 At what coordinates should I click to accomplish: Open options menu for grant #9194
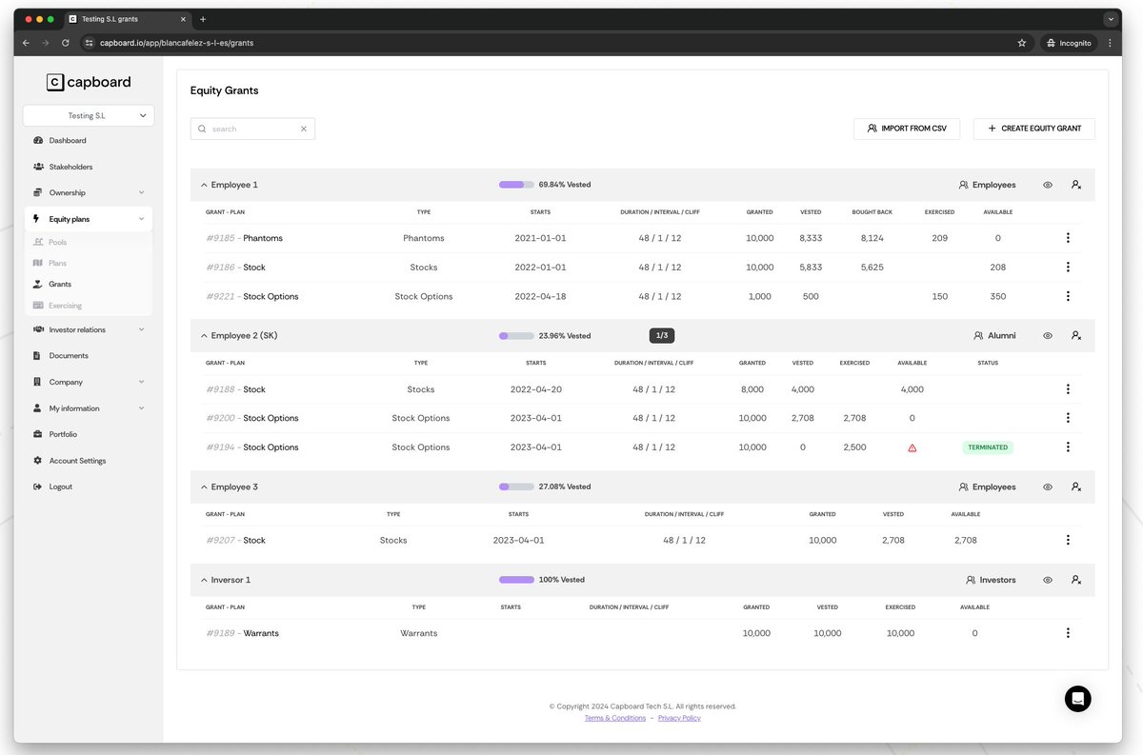tap(1068, 447)
